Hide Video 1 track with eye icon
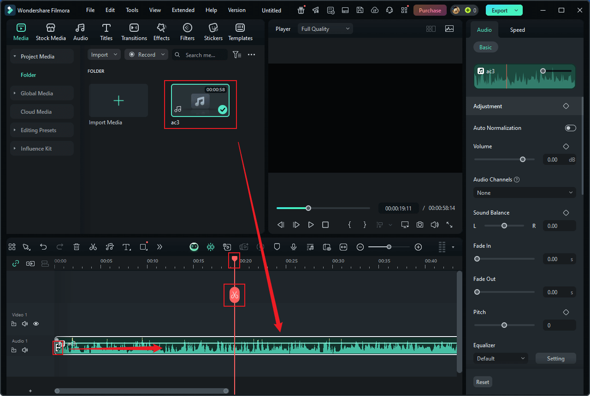The image size is (590, 396). 36,324
